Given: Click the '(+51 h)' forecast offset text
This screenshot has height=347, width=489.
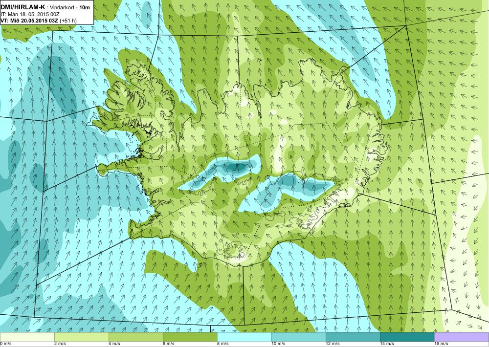Looking at the screenshot, I should click(68, 21).
